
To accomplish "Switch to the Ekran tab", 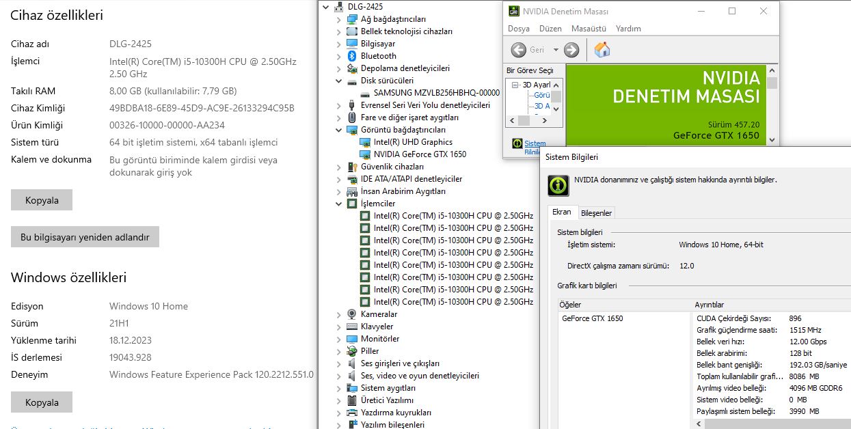I will click(x=562, y=212).
